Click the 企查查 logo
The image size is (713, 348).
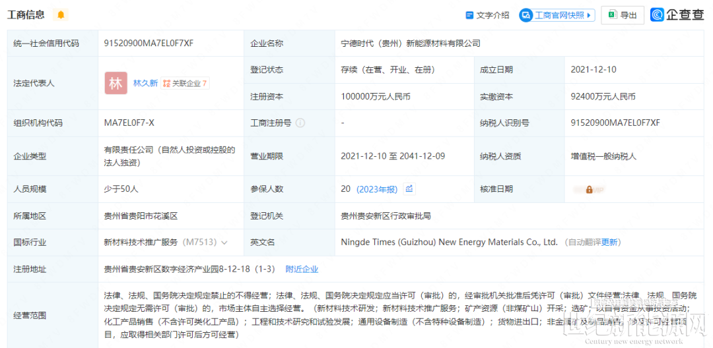tap(677, 14)
